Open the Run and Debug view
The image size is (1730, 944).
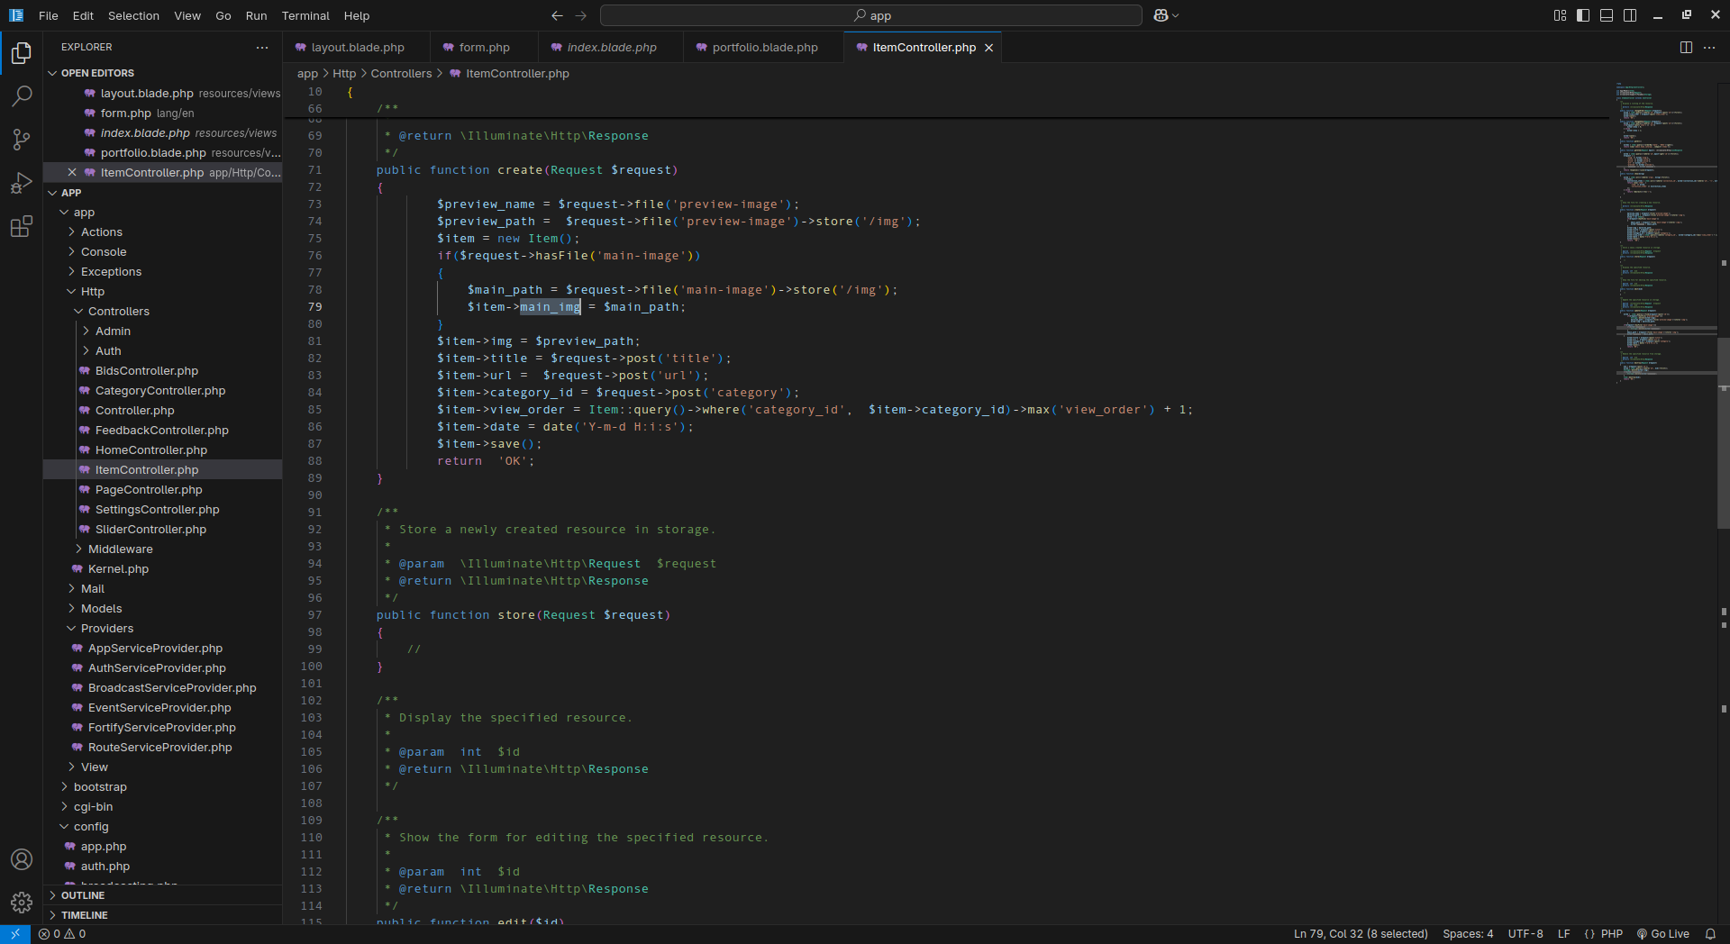22,183
